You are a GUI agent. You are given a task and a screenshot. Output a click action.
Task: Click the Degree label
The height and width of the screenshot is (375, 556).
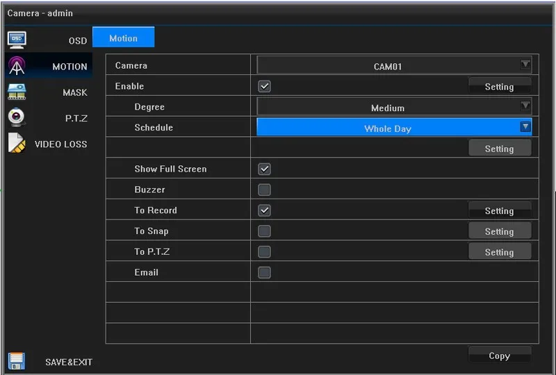point(149,107)
